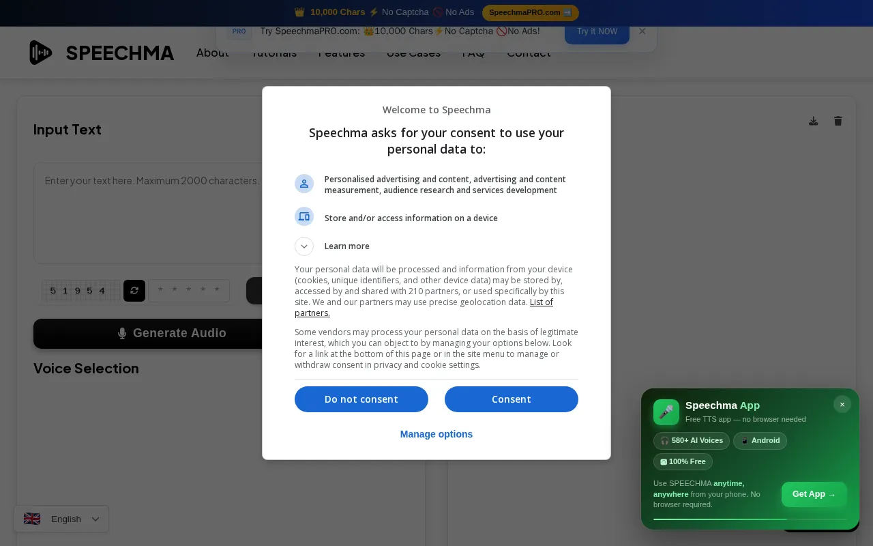Click the Welcome to Speechma text
Screen dimensions: 873x546
tap(436, 110)
